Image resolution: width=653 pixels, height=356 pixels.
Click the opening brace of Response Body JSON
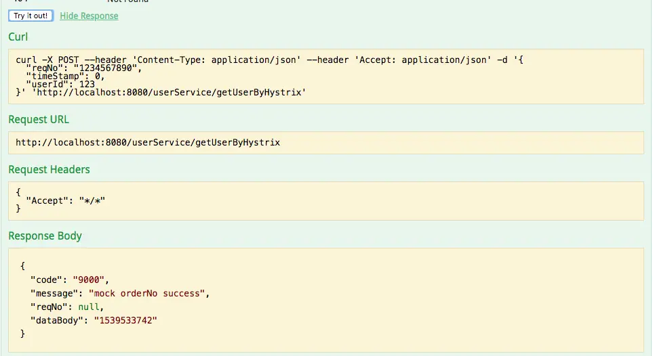click(23, 266)
